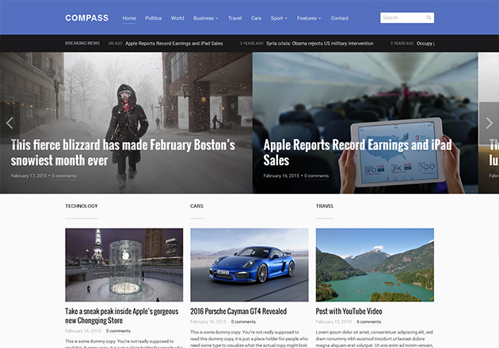Open the Boston blizzard slide headline

(123, 153)
